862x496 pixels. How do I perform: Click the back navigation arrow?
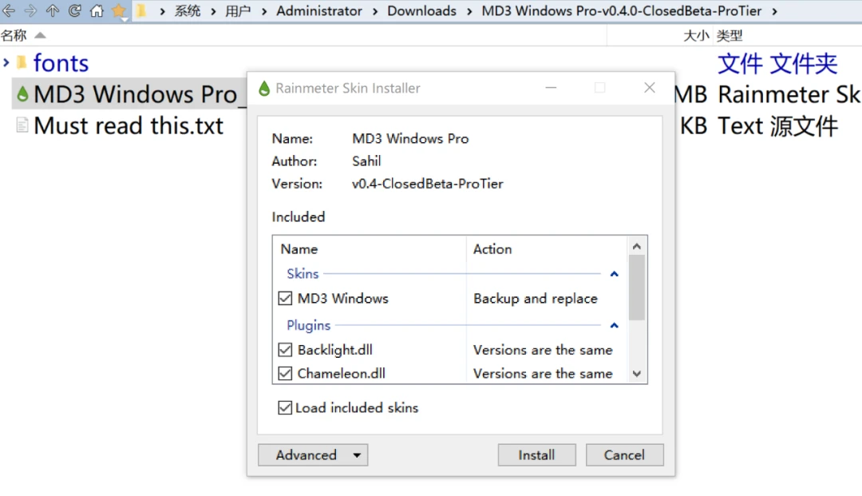tap(9, 11)
